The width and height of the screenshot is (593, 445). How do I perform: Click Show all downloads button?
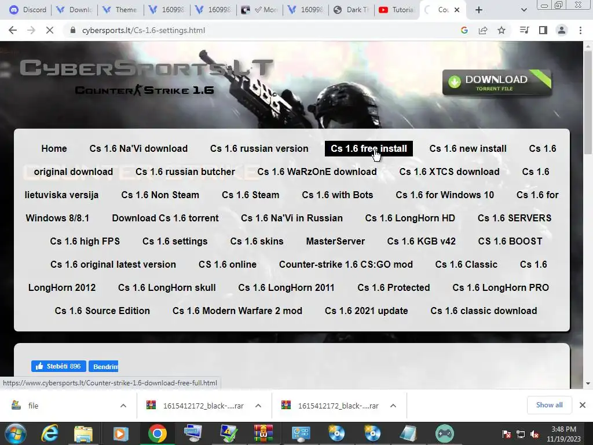pyautogui.click(x=549, y=405)
